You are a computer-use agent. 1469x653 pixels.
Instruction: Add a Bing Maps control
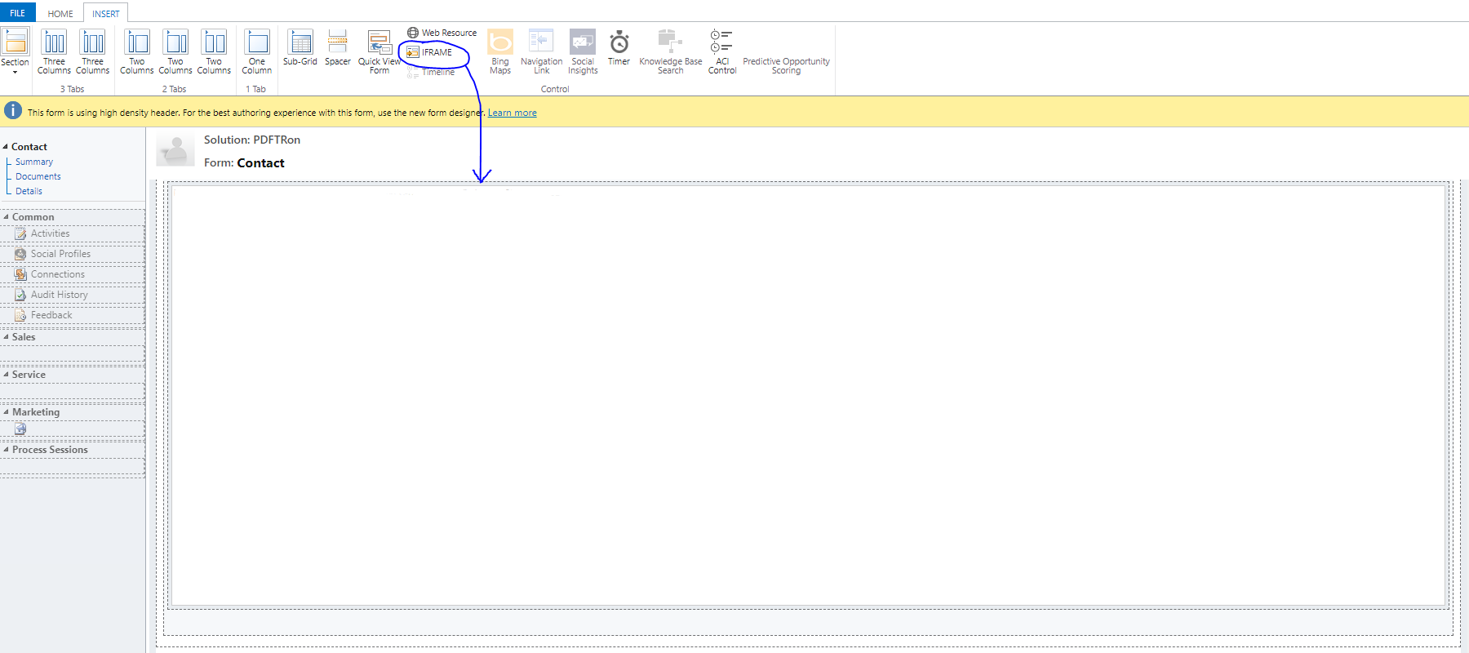[500, 52]
